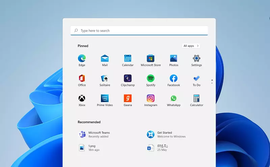
Task: Open the Solitaire game
Action: point(105,78)
